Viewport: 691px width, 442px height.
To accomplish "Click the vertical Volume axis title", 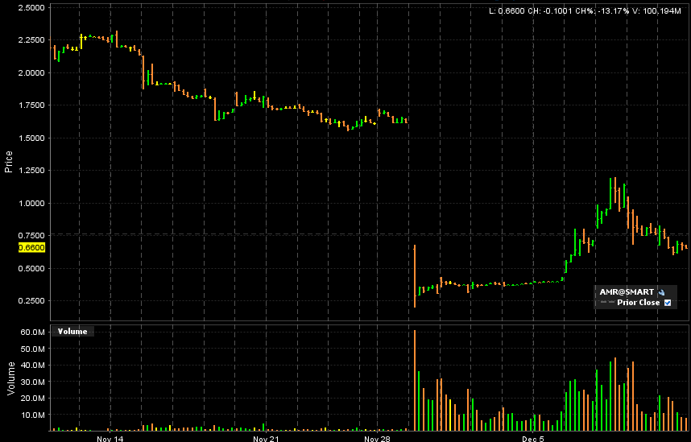I will click(10, 378).
